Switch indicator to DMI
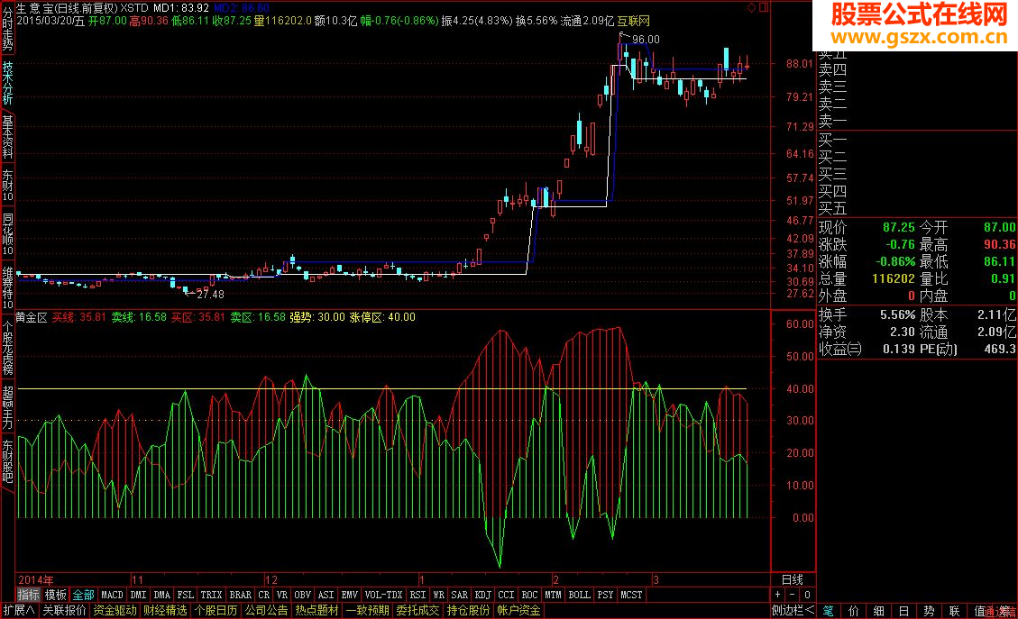The image size is (1018, 619). [x=138, y=595]
